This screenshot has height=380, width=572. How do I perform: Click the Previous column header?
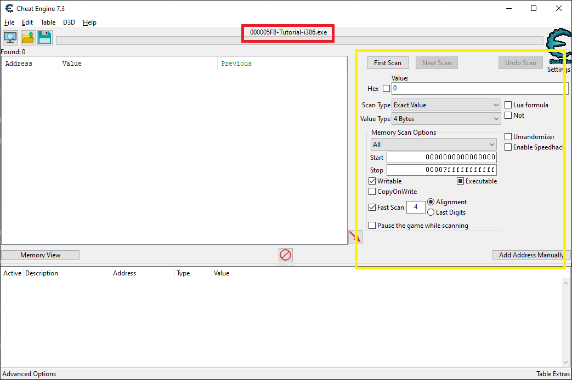pyautogui.click(x=282, y=64)
